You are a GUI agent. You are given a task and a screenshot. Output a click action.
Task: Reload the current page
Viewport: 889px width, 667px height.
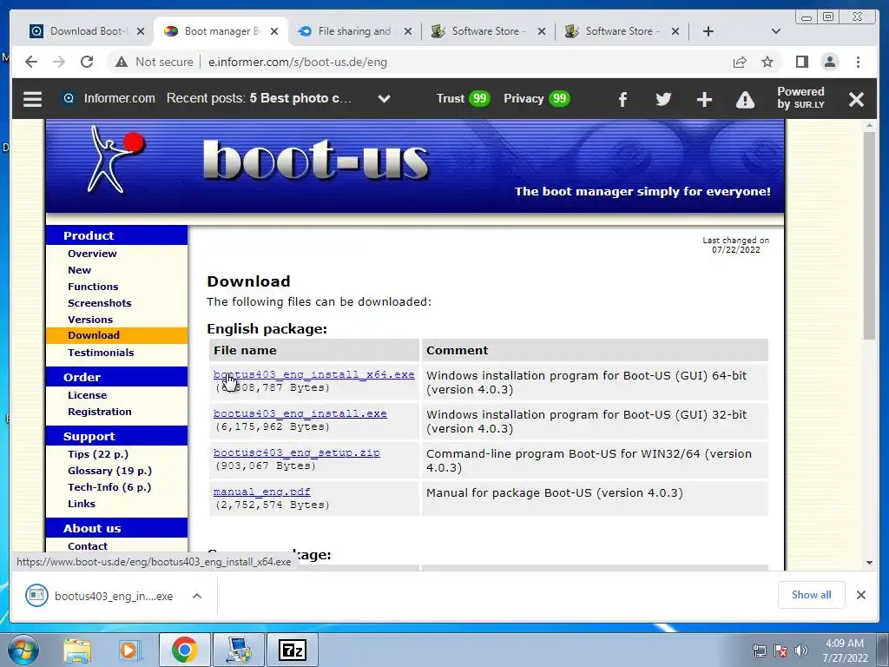coord(87,62)
